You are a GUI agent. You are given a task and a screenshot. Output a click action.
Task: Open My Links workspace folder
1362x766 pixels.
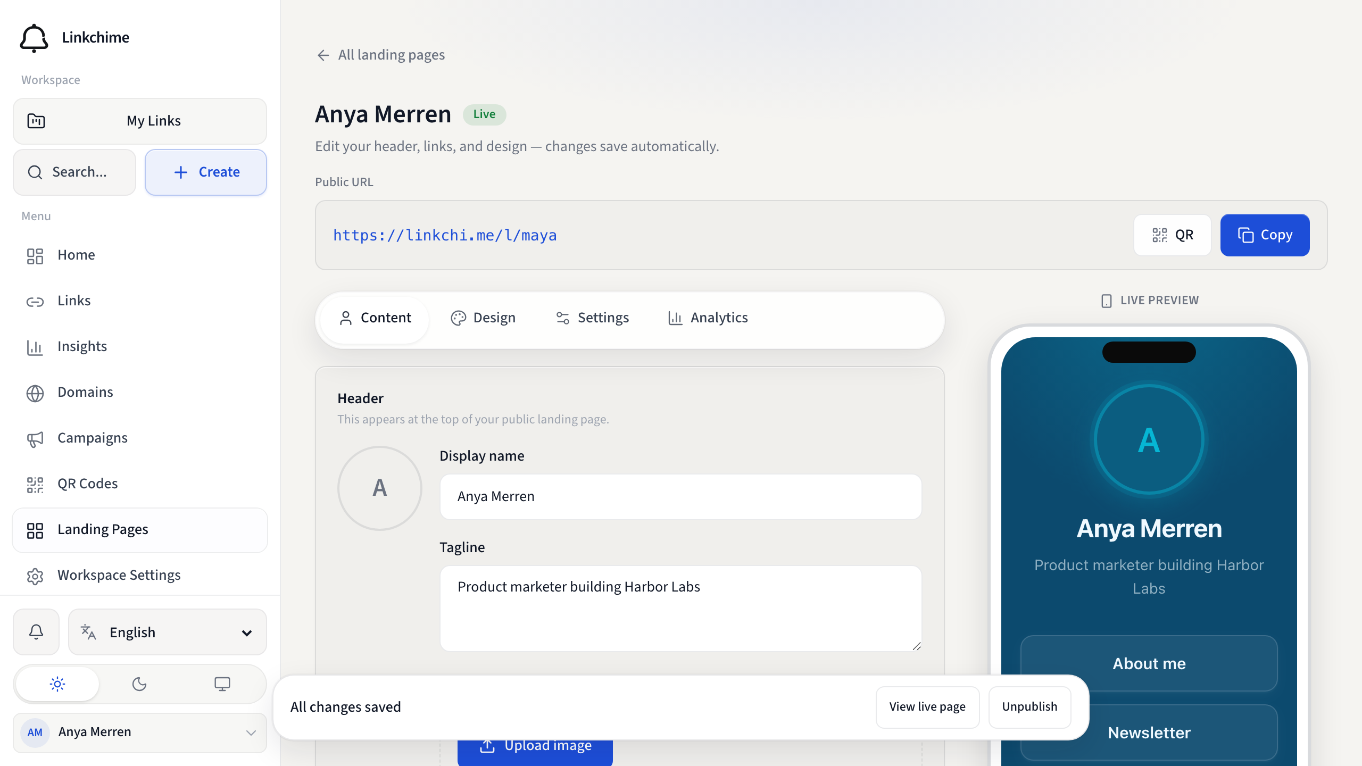point(140,121)
